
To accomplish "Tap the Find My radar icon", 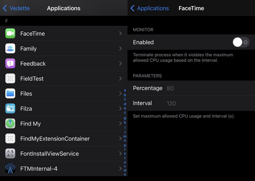I will (x=10, y=123).
